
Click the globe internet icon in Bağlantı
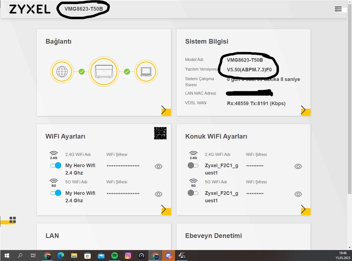pos(62,72)
